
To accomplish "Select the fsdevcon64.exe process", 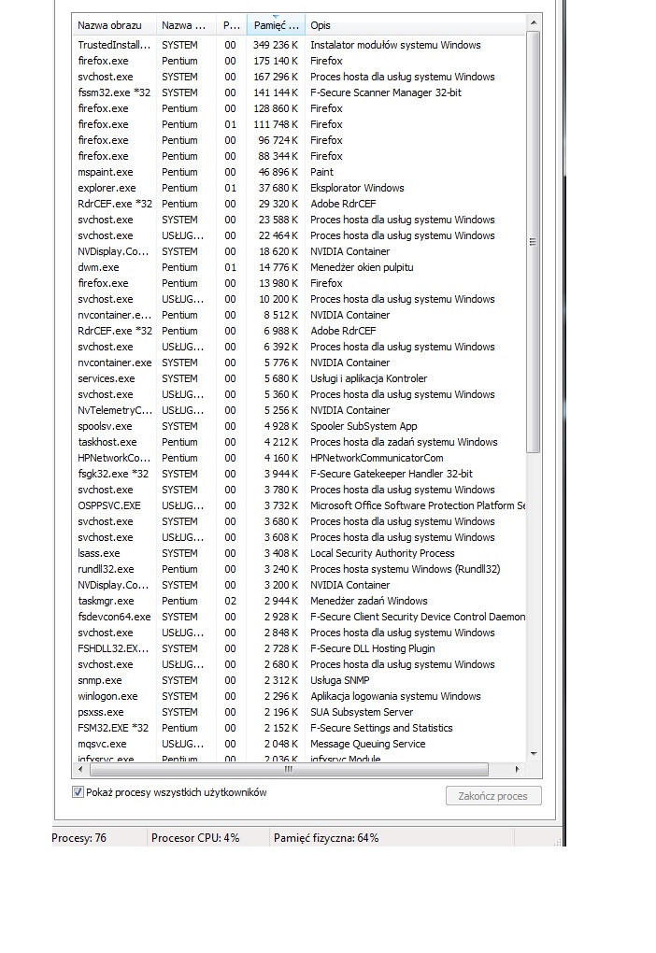I will pos(298,617).
